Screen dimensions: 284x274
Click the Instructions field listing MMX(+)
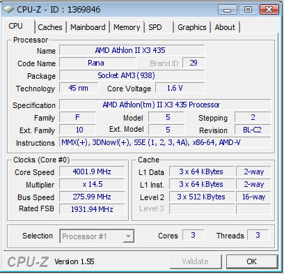(x=165, y=142)
